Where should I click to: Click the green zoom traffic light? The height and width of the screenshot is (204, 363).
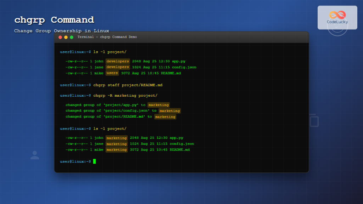pos(71,37)
